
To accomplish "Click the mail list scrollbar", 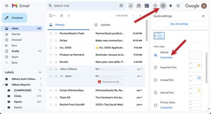I will (x=147, y=31).
